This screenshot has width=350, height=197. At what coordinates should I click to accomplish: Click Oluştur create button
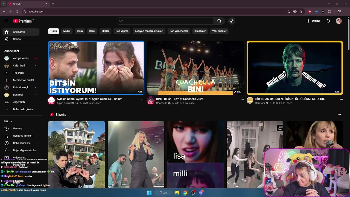[x=314, y=21]
